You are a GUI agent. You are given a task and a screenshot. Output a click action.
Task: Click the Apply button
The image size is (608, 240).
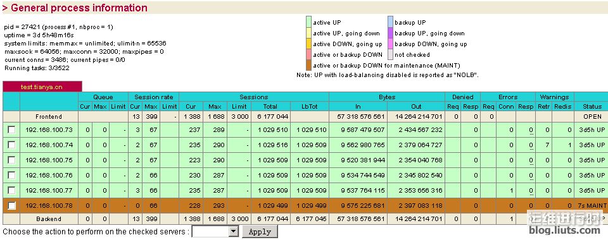coord(260,232)
